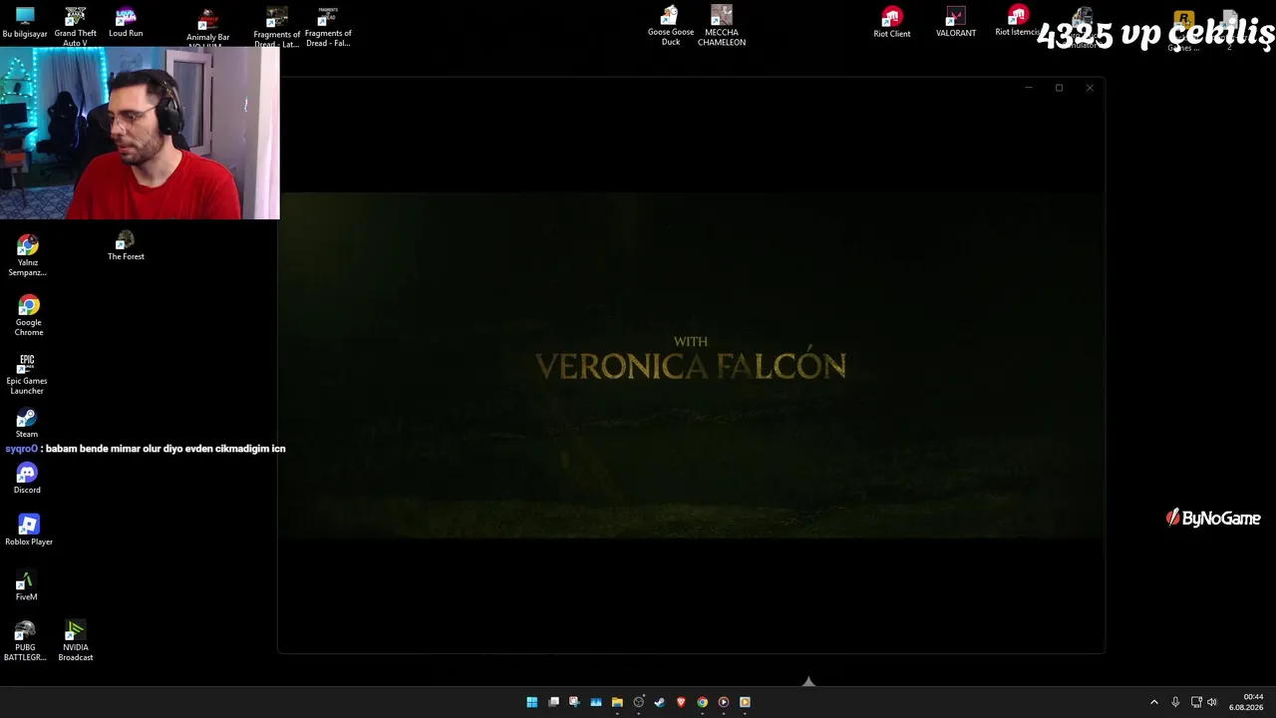Select the Yalnız Sempanze desktop icon
The image size is (1276, 718).
point(28,256)
